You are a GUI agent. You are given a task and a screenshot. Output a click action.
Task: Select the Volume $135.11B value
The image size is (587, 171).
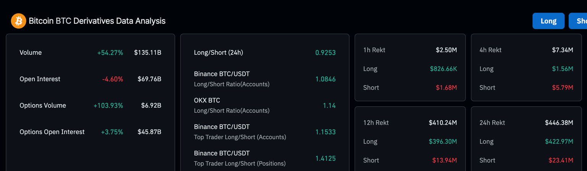(148, 53)
